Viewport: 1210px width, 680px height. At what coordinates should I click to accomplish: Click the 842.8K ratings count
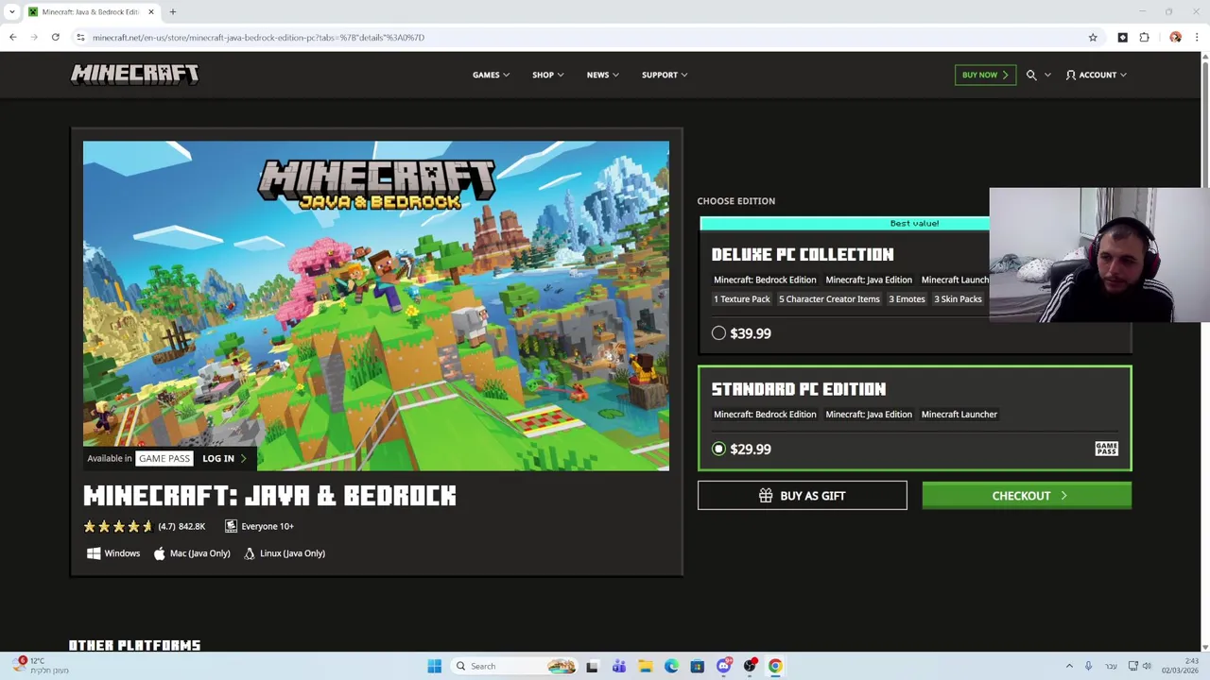[192, 526]
